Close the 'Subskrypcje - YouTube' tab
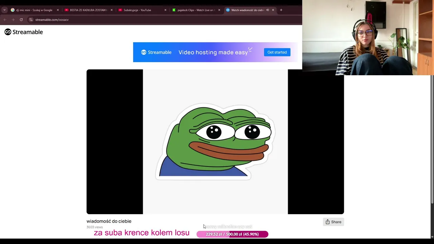The height and width of the screenshot is (244, 434). pyautogui.click(x=165, y=10)
